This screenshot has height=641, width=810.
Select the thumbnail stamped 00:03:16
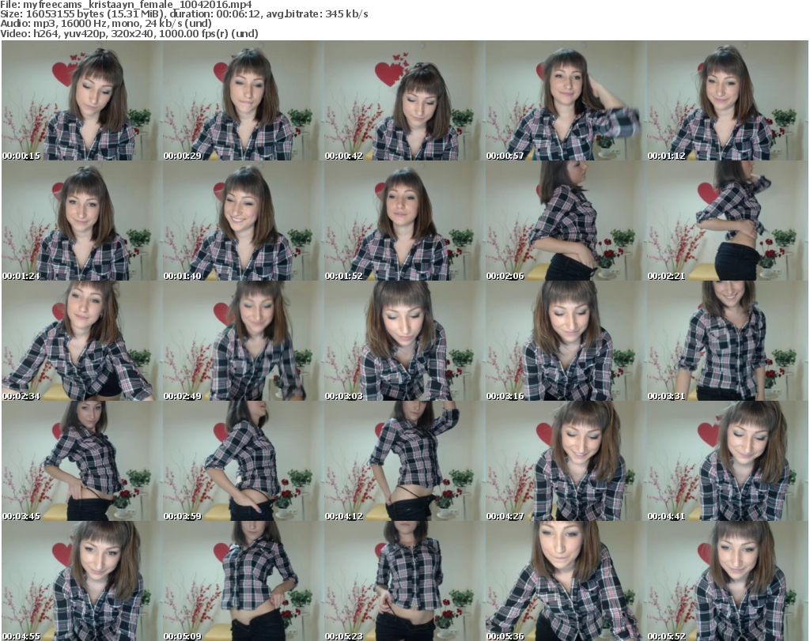pyautogui.click(x=565, y=341)
